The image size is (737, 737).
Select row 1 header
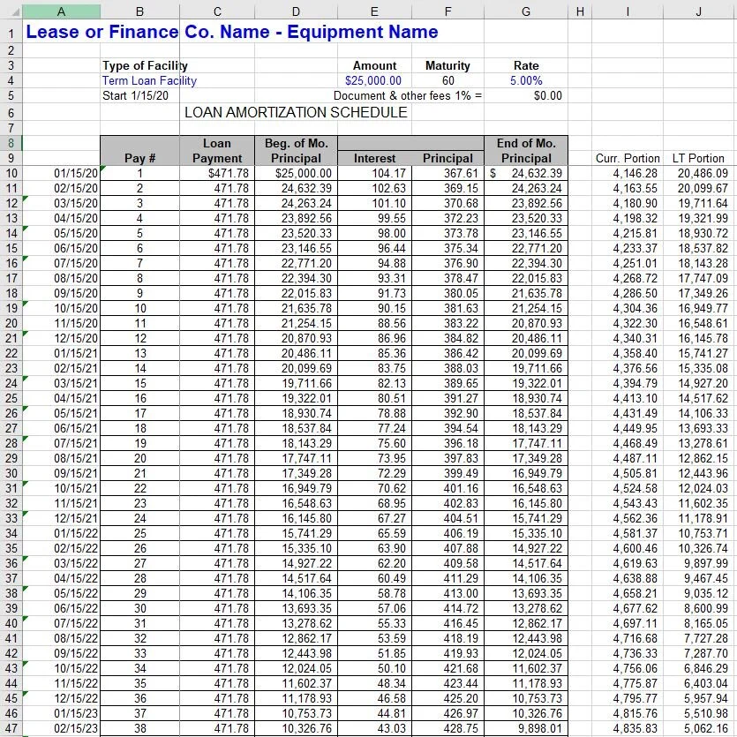pos(11,32)
